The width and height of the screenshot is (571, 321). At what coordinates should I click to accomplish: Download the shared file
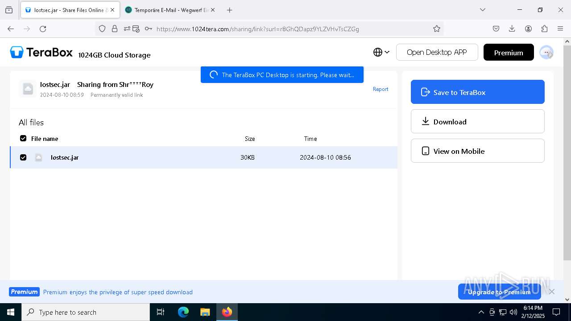[478, 121]
